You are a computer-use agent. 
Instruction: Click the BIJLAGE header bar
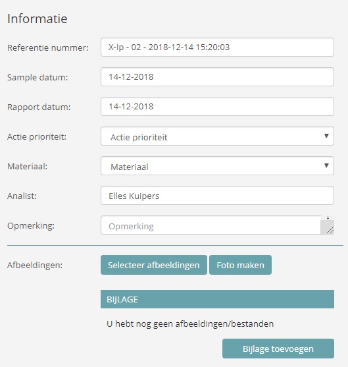[x=217, y=299]
